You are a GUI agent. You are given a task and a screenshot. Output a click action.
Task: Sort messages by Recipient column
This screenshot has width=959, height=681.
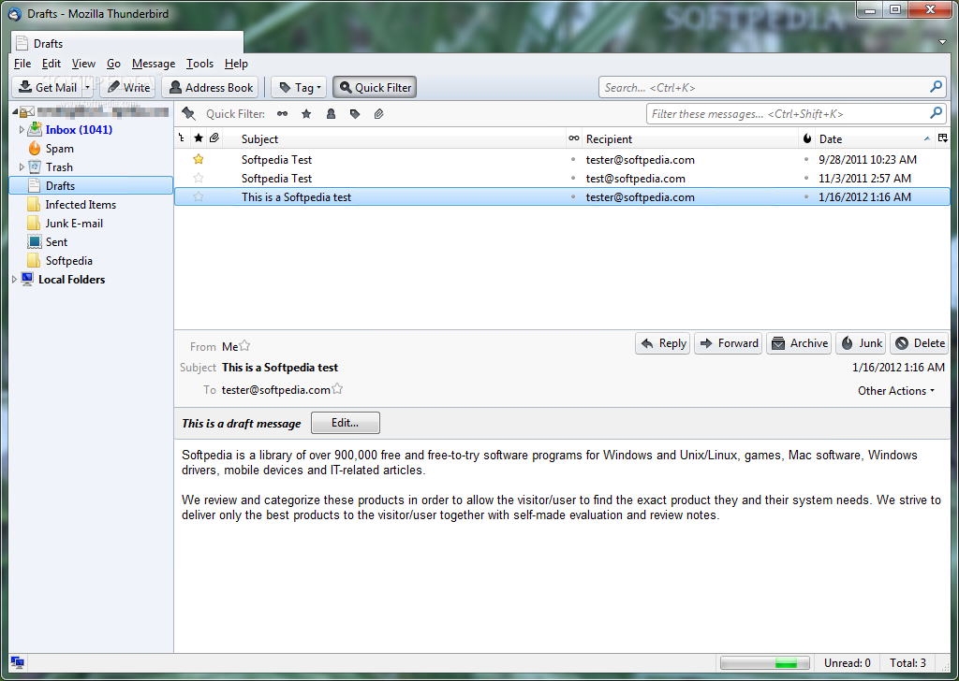point(690,138)
